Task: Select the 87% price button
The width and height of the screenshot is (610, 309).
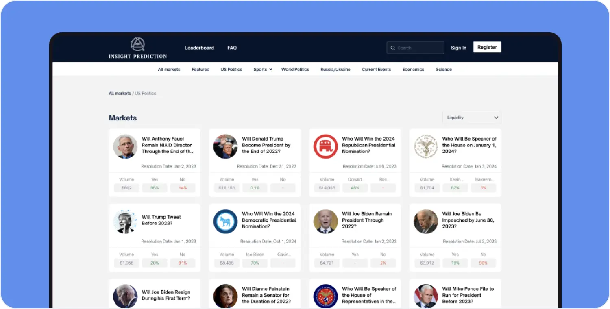Action: pyautogui.click(x=455, y=188)
